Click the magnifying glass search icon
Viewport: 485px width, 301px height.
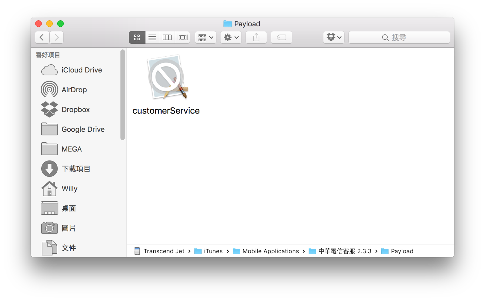pos(385,38)
